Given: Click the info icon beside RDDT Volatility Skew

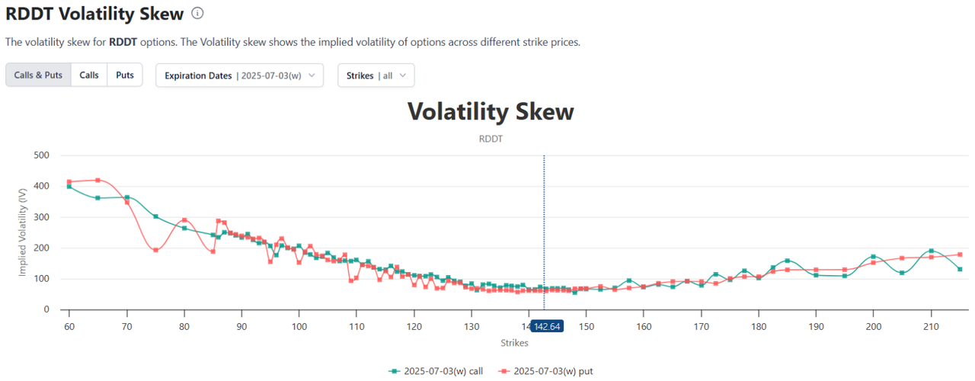Looking at the screenshot, I should pyautogui.click(x=197, y=13).
